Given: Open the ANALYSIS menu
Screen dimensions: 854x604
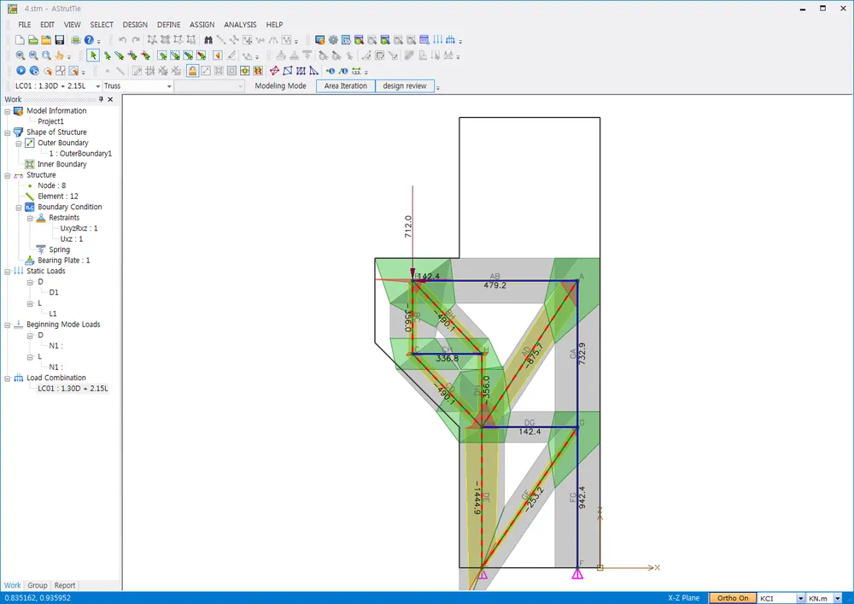Looking at the screenshot, I should 240,25.
